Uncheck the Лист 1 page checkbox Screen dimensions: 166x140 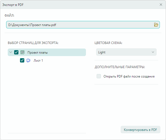pyautogui.click(x=22, y=61)
